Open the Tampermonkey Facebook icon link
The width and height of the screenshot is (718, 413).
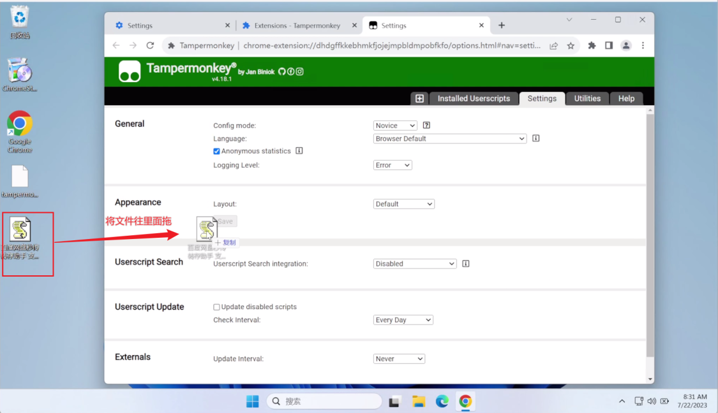(290, 71)
